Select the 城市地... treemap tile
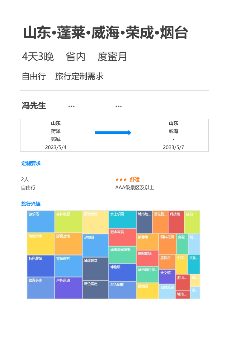Image resolution: width=239 pixels, height=337 pixels. click(145, 222)
